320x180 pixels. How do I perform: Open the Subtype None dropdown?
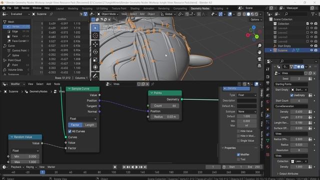click(x=246, y=111)
